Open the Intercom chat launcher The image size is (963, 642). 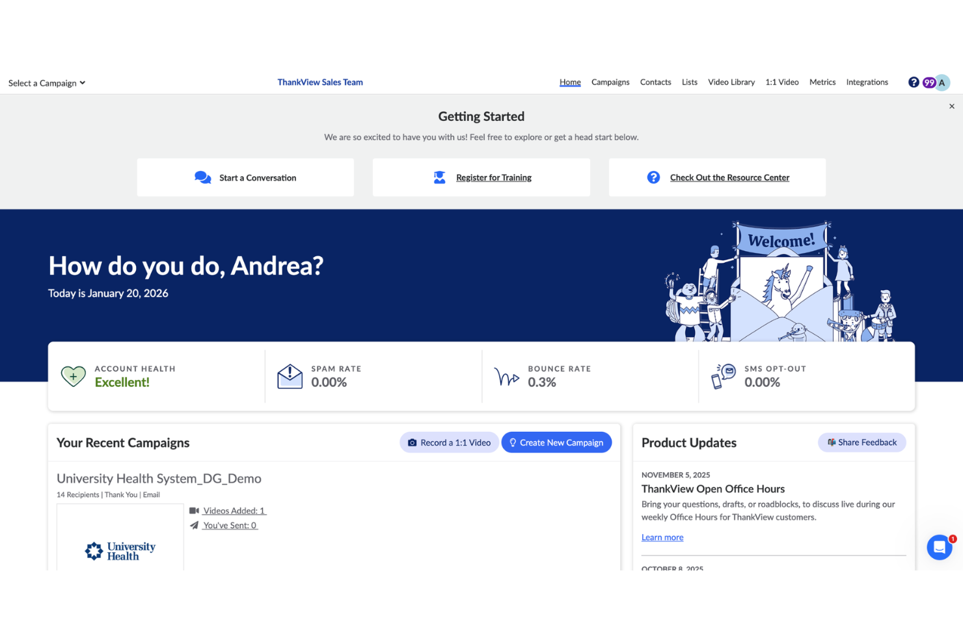pyautogui.click(x=939, y=548)
